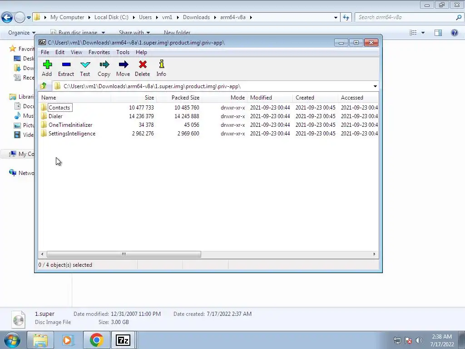Click into the 7-Zip path field

point(212,86)
